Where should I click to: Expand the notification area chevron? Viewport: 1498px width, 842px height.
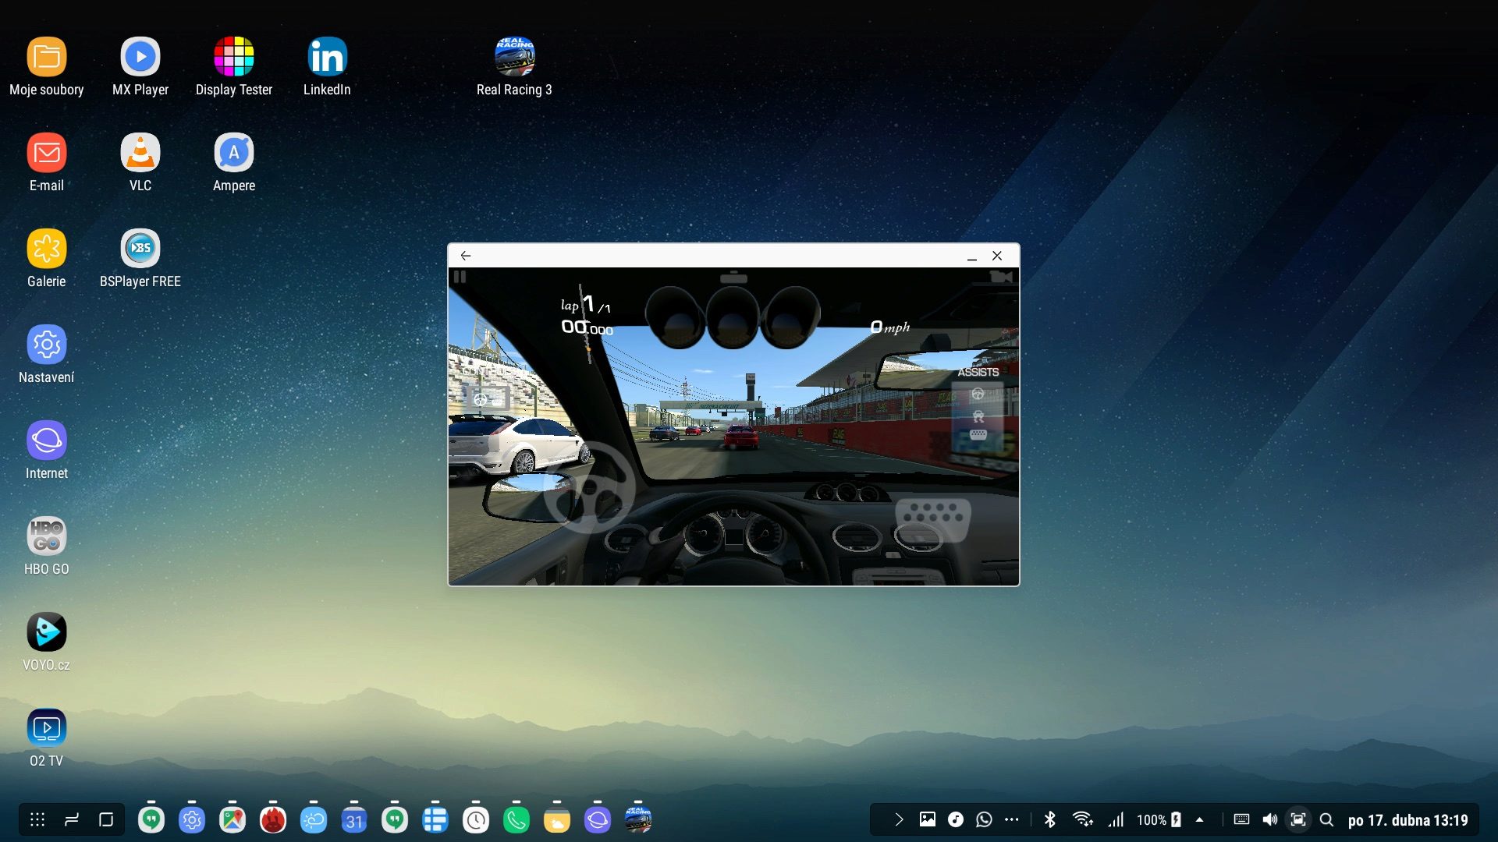click(x=899, y=819)
